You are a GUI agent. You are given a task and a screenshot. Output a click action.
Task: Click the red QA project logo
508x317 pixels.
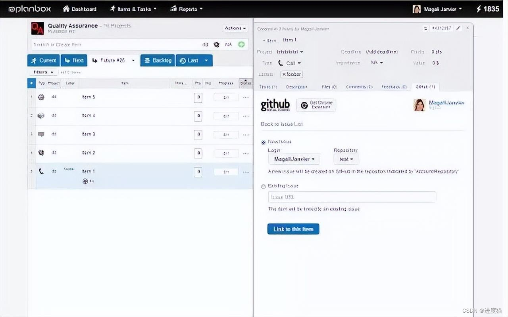[x=37, y=28]
